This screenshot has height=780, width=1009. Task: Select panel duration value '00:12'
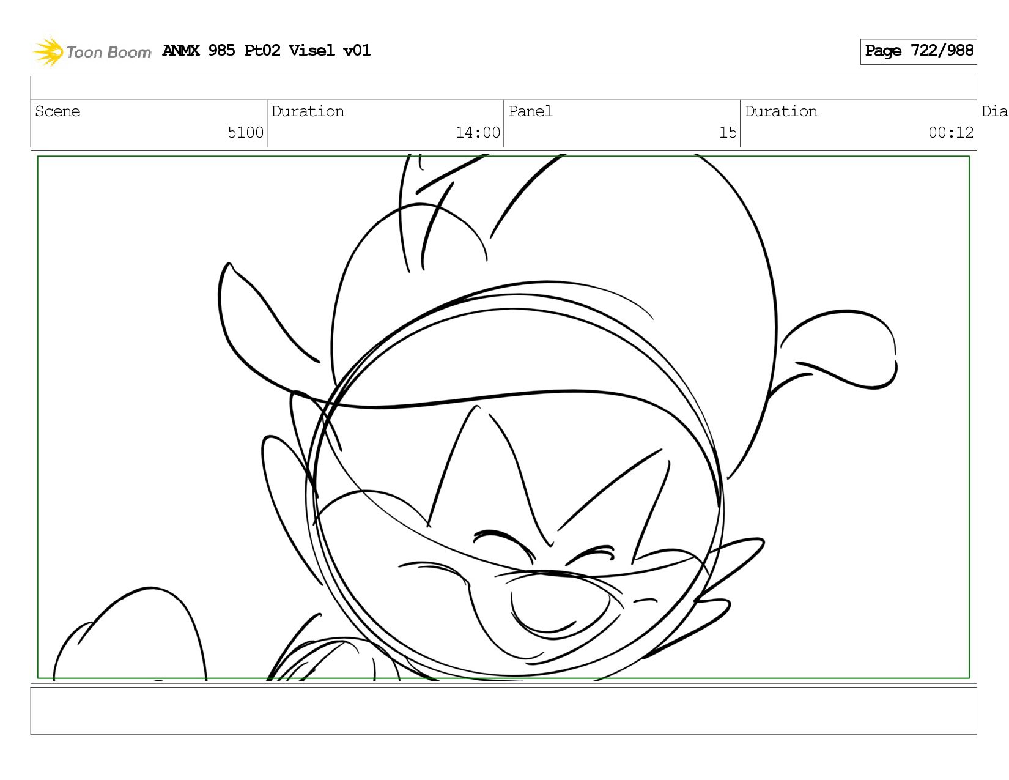point(950,132)
